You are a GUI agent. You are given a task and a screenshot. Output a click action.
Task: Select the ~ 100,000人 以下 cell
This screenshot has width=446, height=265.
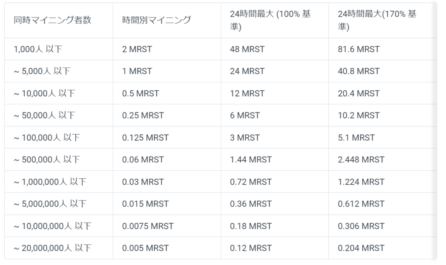pyautogui.click(x=47, y=138)
